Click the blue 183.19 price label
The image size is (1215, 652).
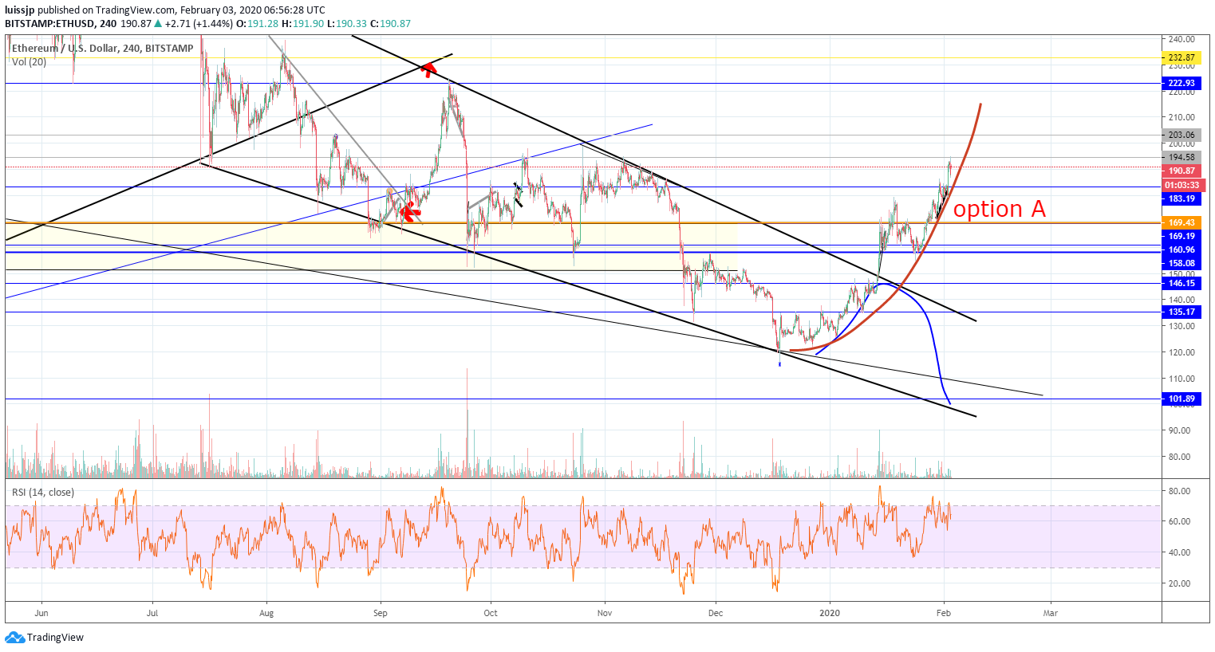(1181, 198)
